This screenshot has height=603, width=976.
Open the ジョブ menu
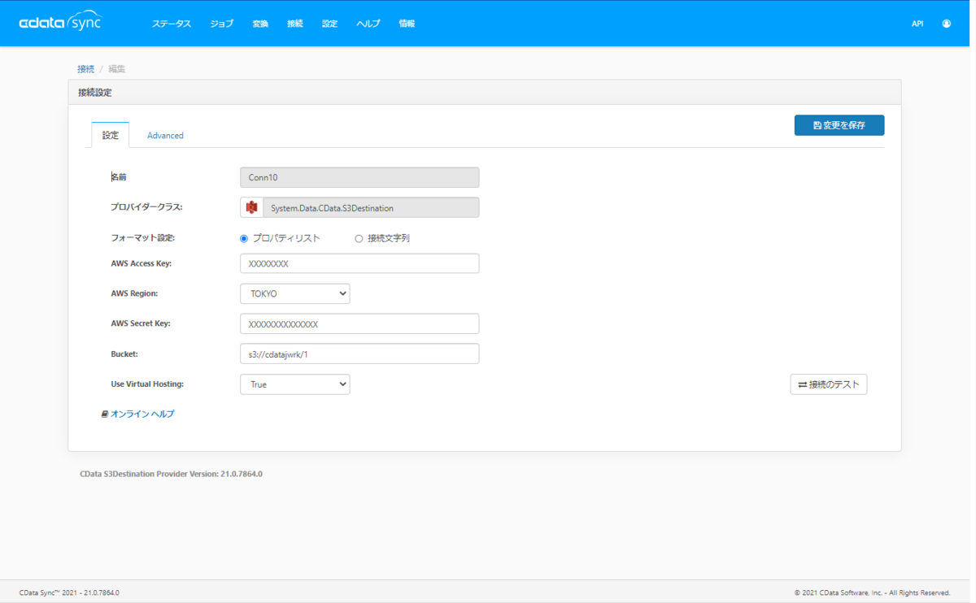tap(222, 24)
